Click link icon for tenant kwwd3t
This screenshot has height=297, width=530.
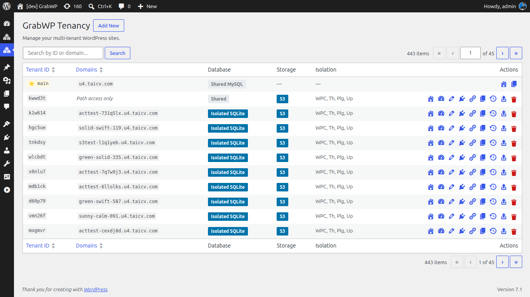[472, 99]
